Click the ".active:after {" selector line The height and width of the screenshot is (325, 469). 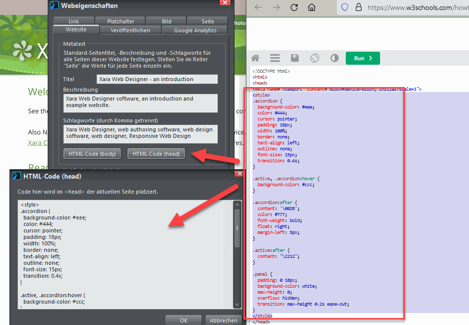pos(271,250)
